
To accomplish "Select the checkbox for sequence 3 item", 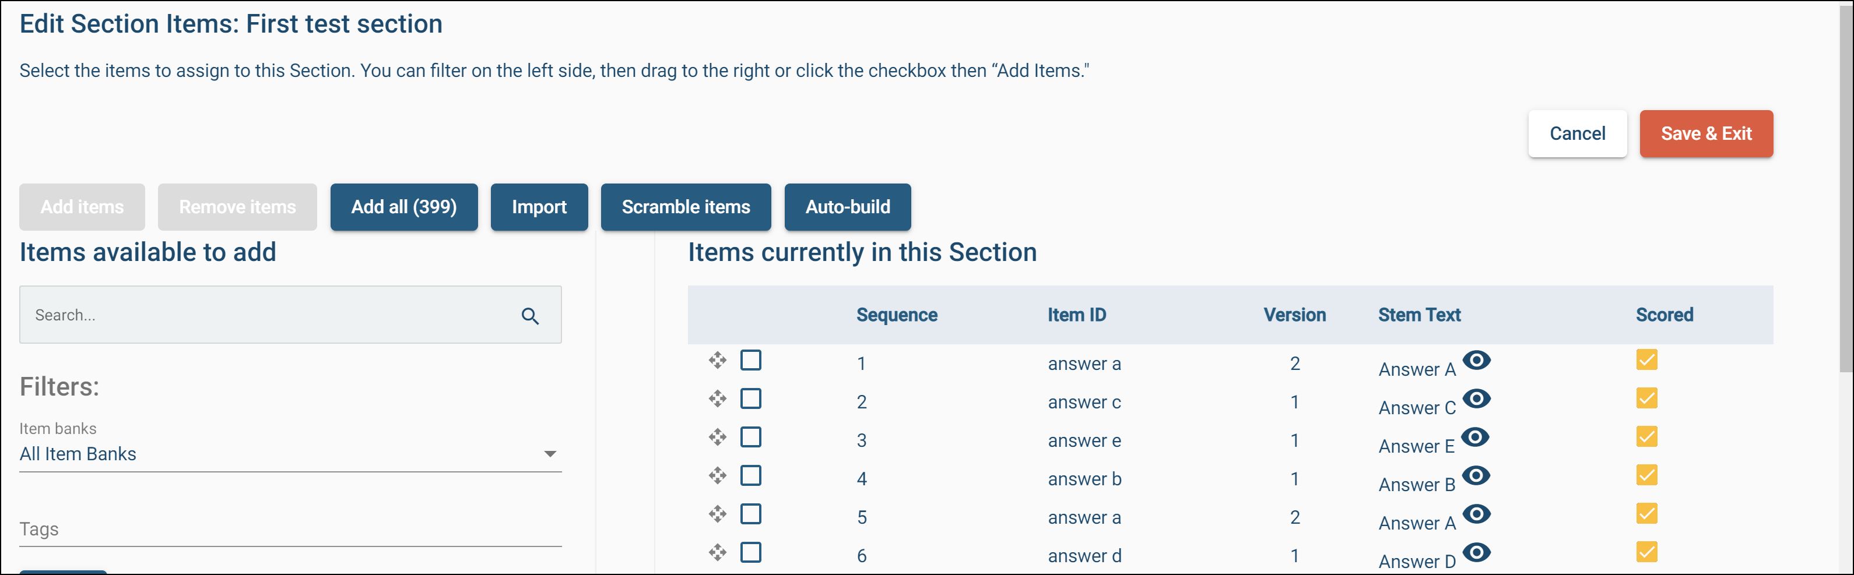I will pyautogui.click(x=751, y=436).
